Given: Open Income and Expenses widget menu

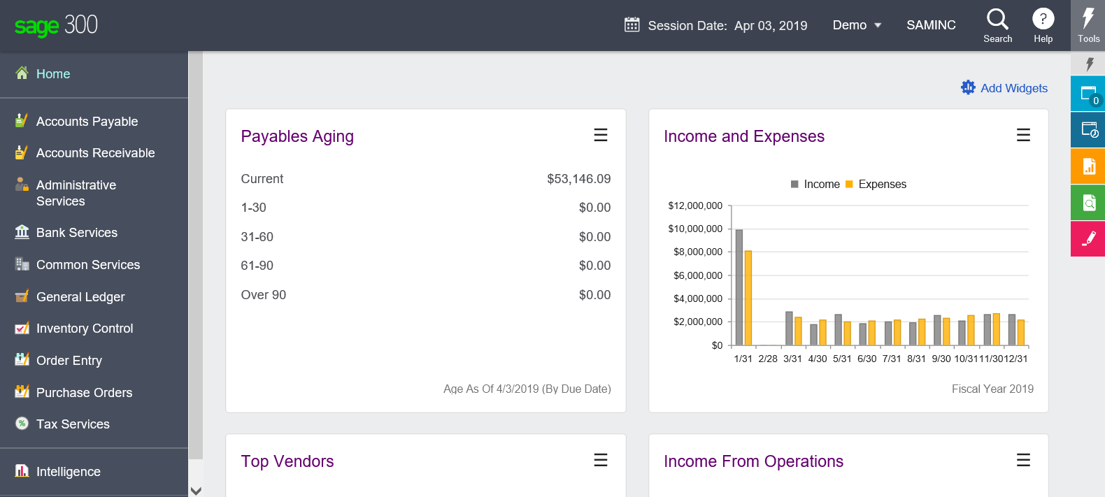Looking at the screenshot, I should (x=1023, y=135).
